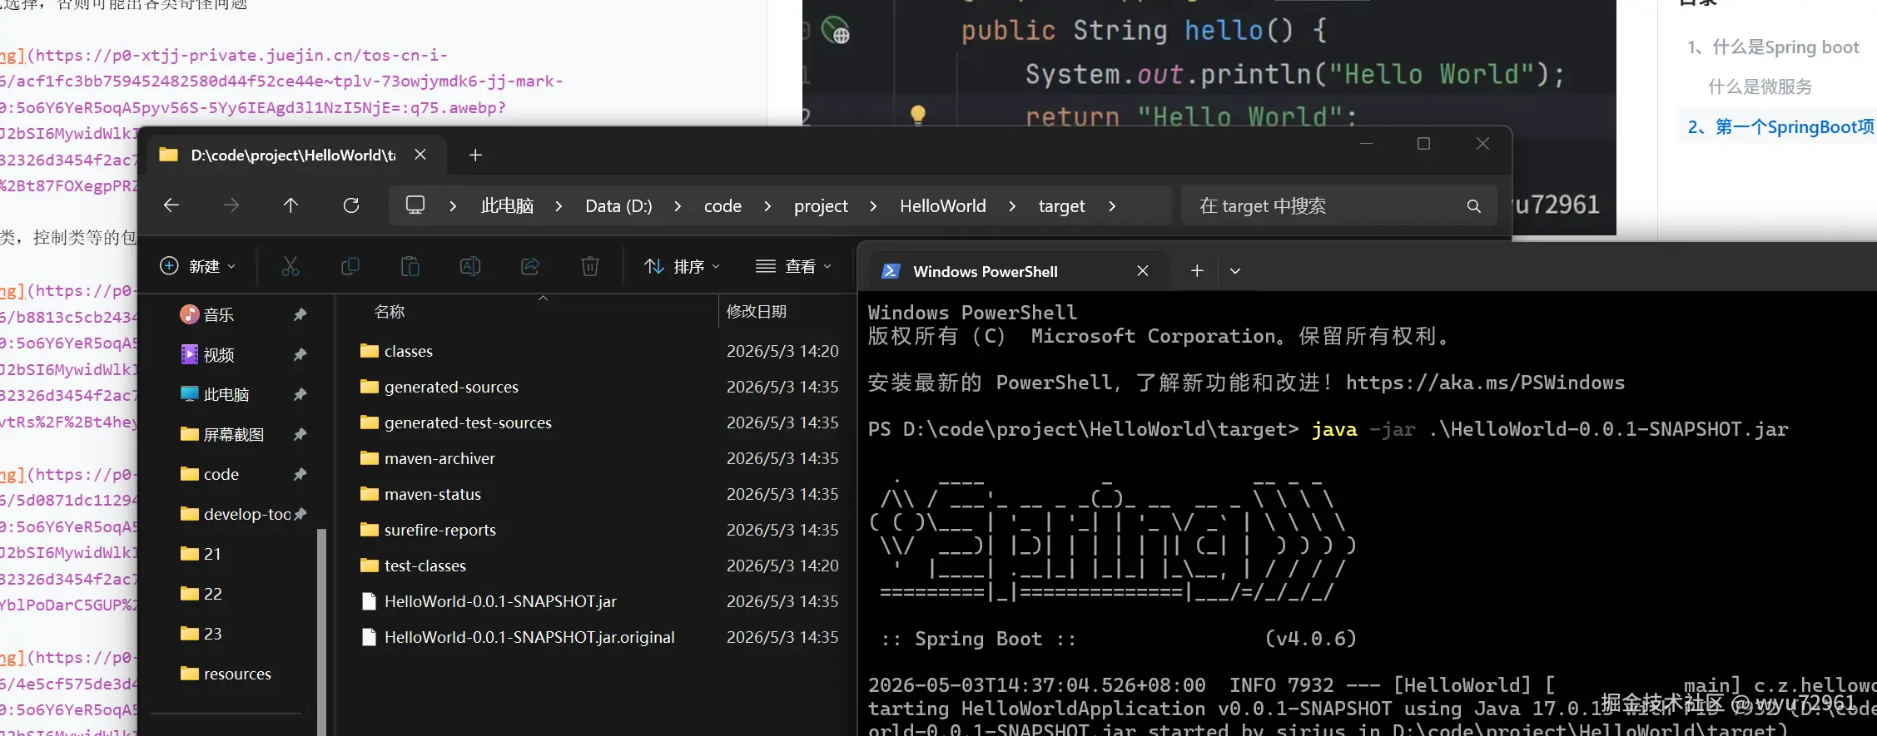Viewport: 1877px width, 736px height.
Task: Paste into the target folder
Action: pos(410,266)
